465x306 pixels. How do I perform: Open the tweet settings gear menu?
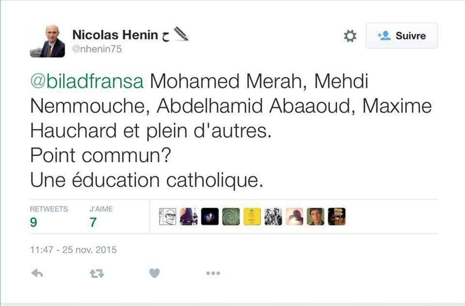tap(350, 36)
